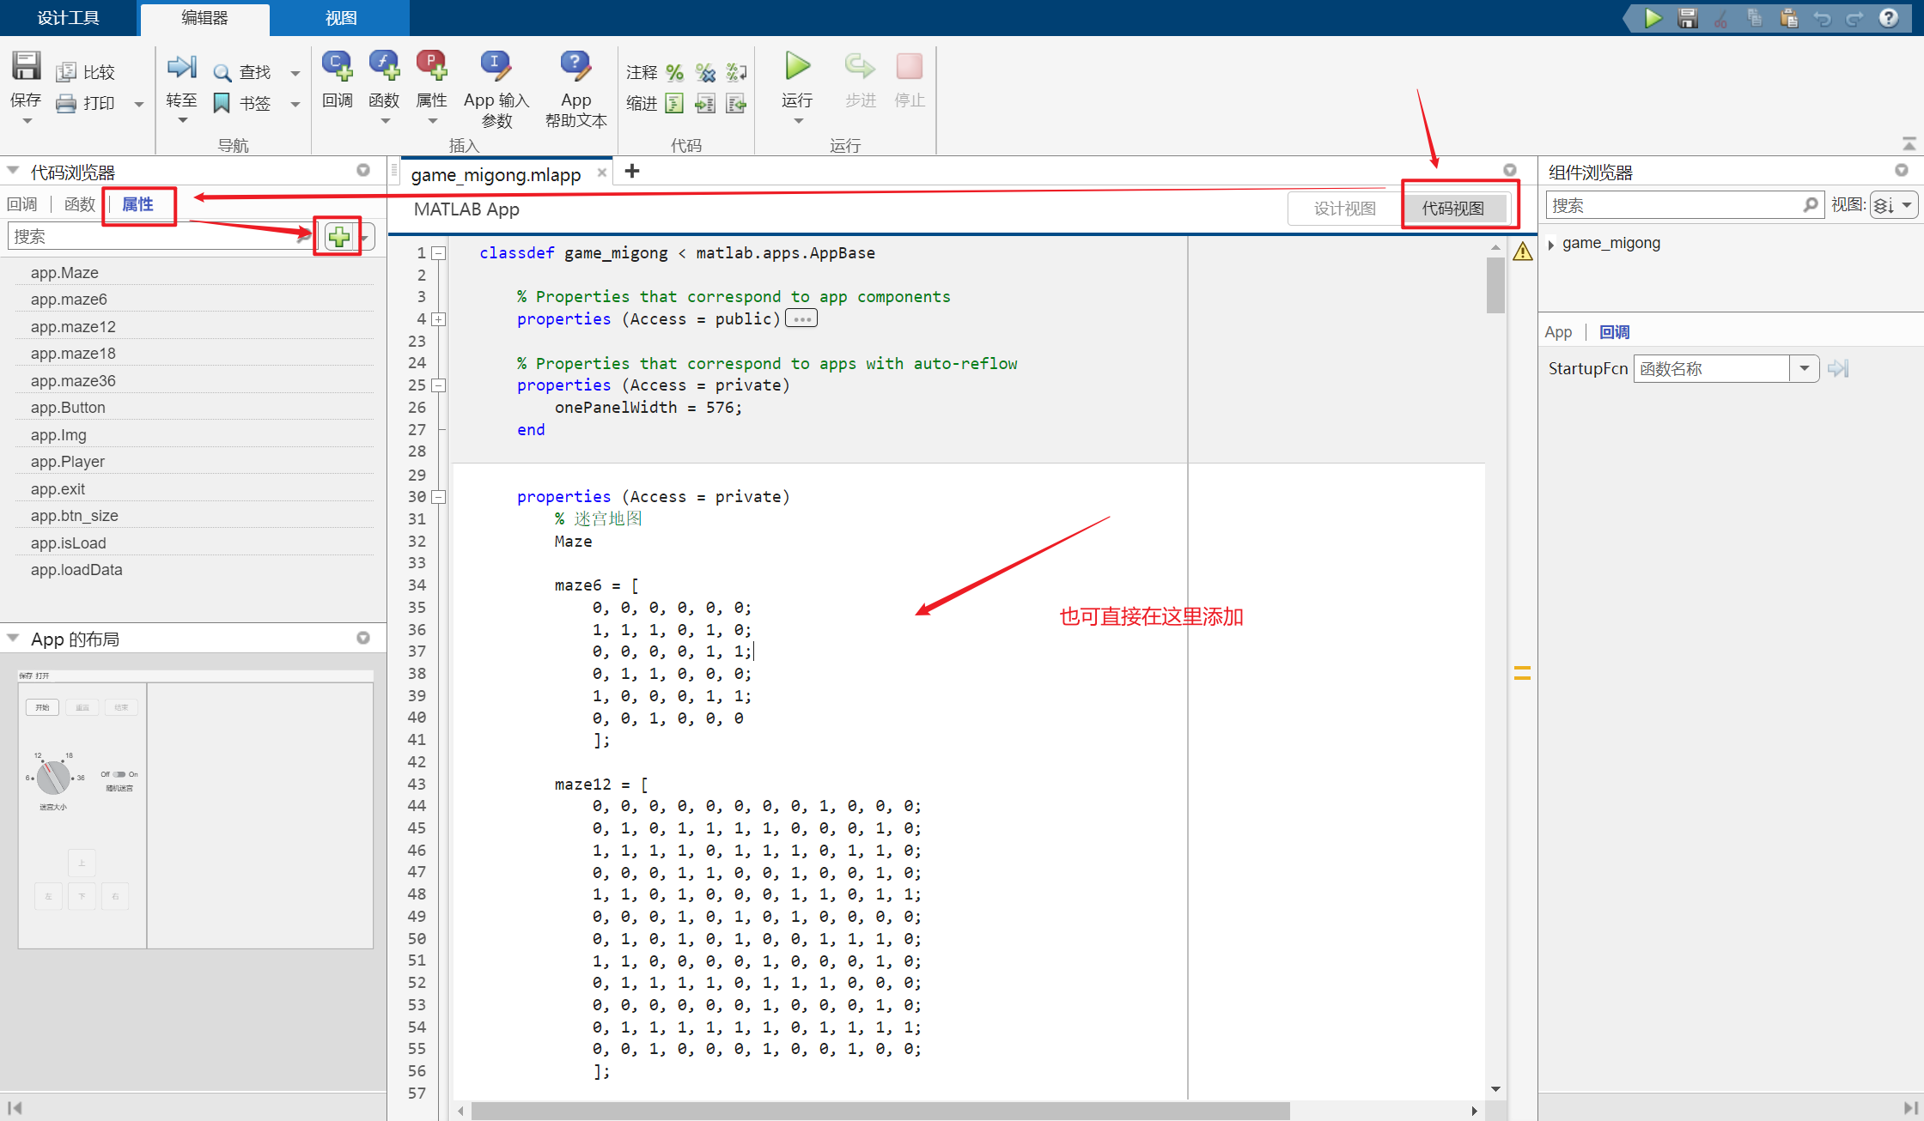Image resolution: width=1924 pixels, height=1121 pixels.
Task: Click the Find magnifier icon
Action: coord(222,73)
